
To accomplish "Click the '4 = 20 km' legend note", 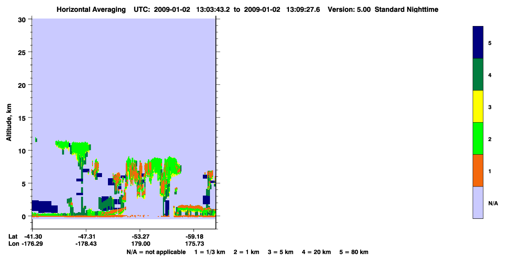I will (316, 252).
